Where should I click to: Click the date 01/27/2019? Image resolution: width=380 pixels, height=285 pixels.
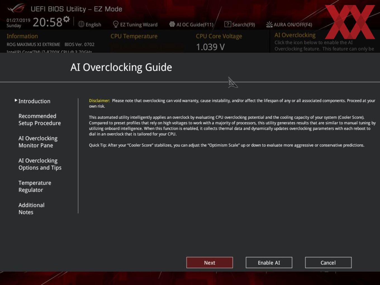18,20
